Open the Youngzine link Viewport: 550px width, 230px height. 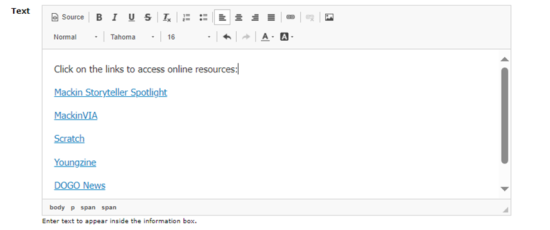pos(75,162)
